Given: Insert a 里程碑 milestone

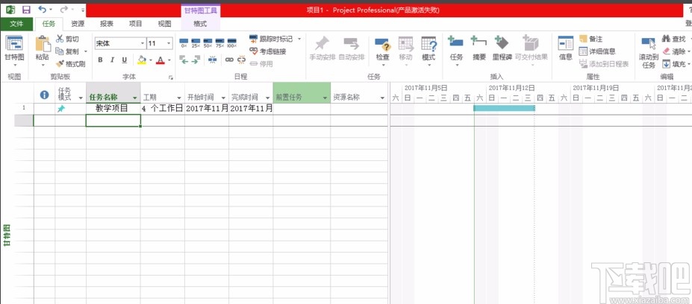Looking at the screenshot, I should click(x=502, y=48).
